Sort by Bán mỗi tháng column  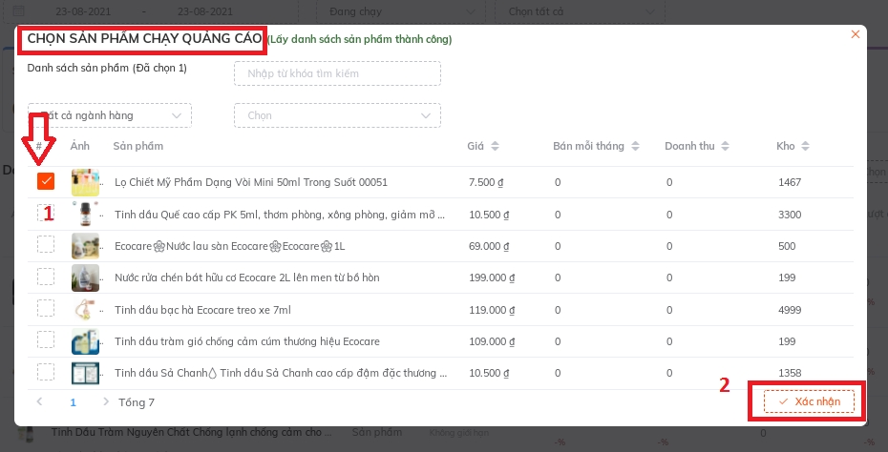[635, 147]
